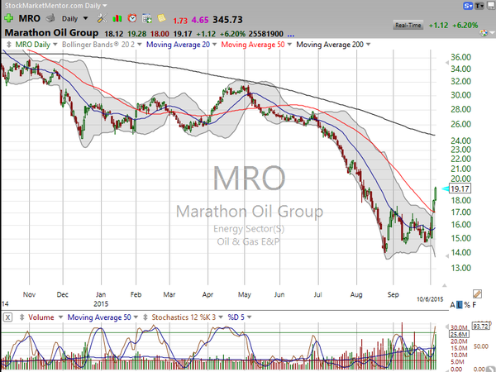Click the T dropdown icon at top right
This screenshot has height=372, width=496.
click(x=479, y=6)
